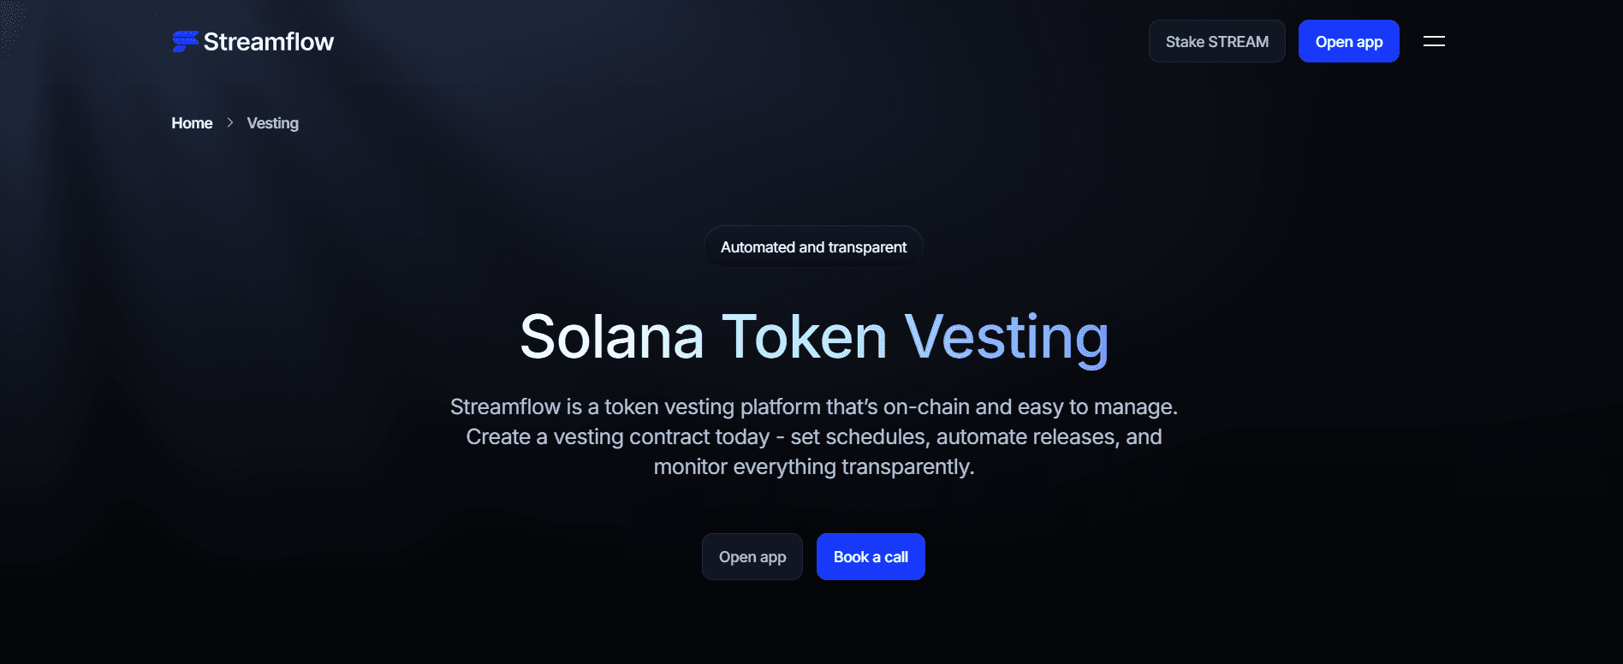
Task: Click the blue "Open app" button in the navbar
Action: 1349,40
